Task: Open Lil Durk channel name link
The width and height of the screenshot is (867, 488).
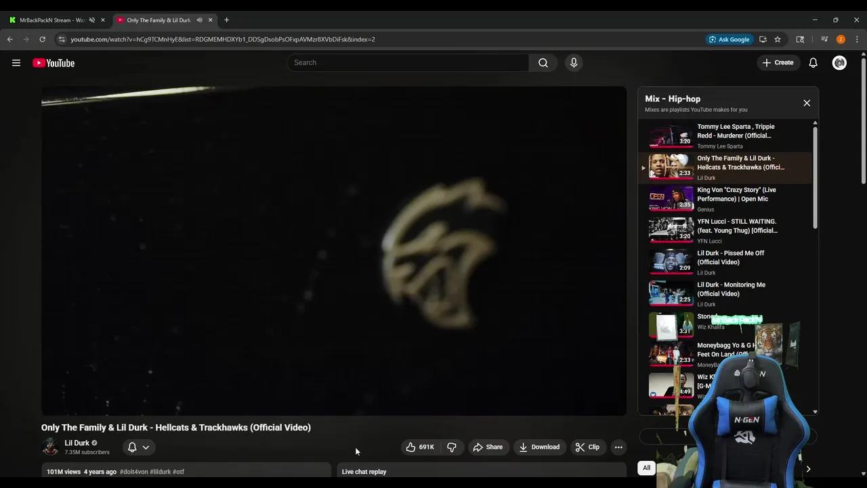Action: (x=77, y=443)
